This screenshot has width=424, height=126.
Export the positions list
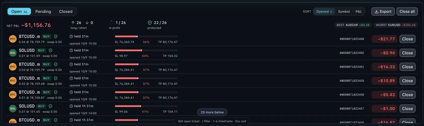pos(383,12)
